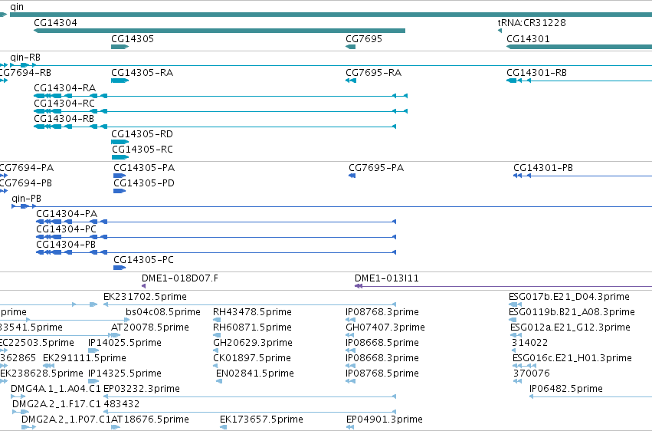Select the IP08668.3prime EST label
This screenshot has height=431, width=652.
(382, 358)
